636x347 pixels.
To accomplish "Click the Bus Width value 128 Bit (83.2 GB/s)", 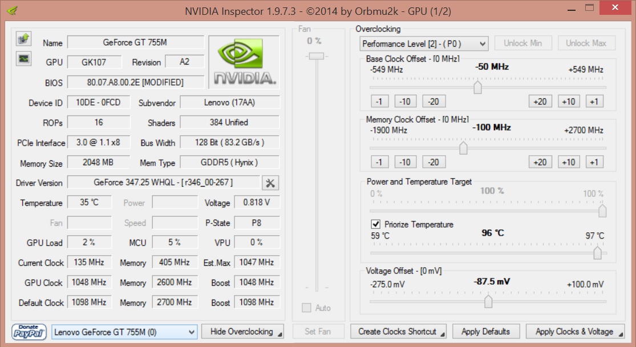I will coord(229,143).
